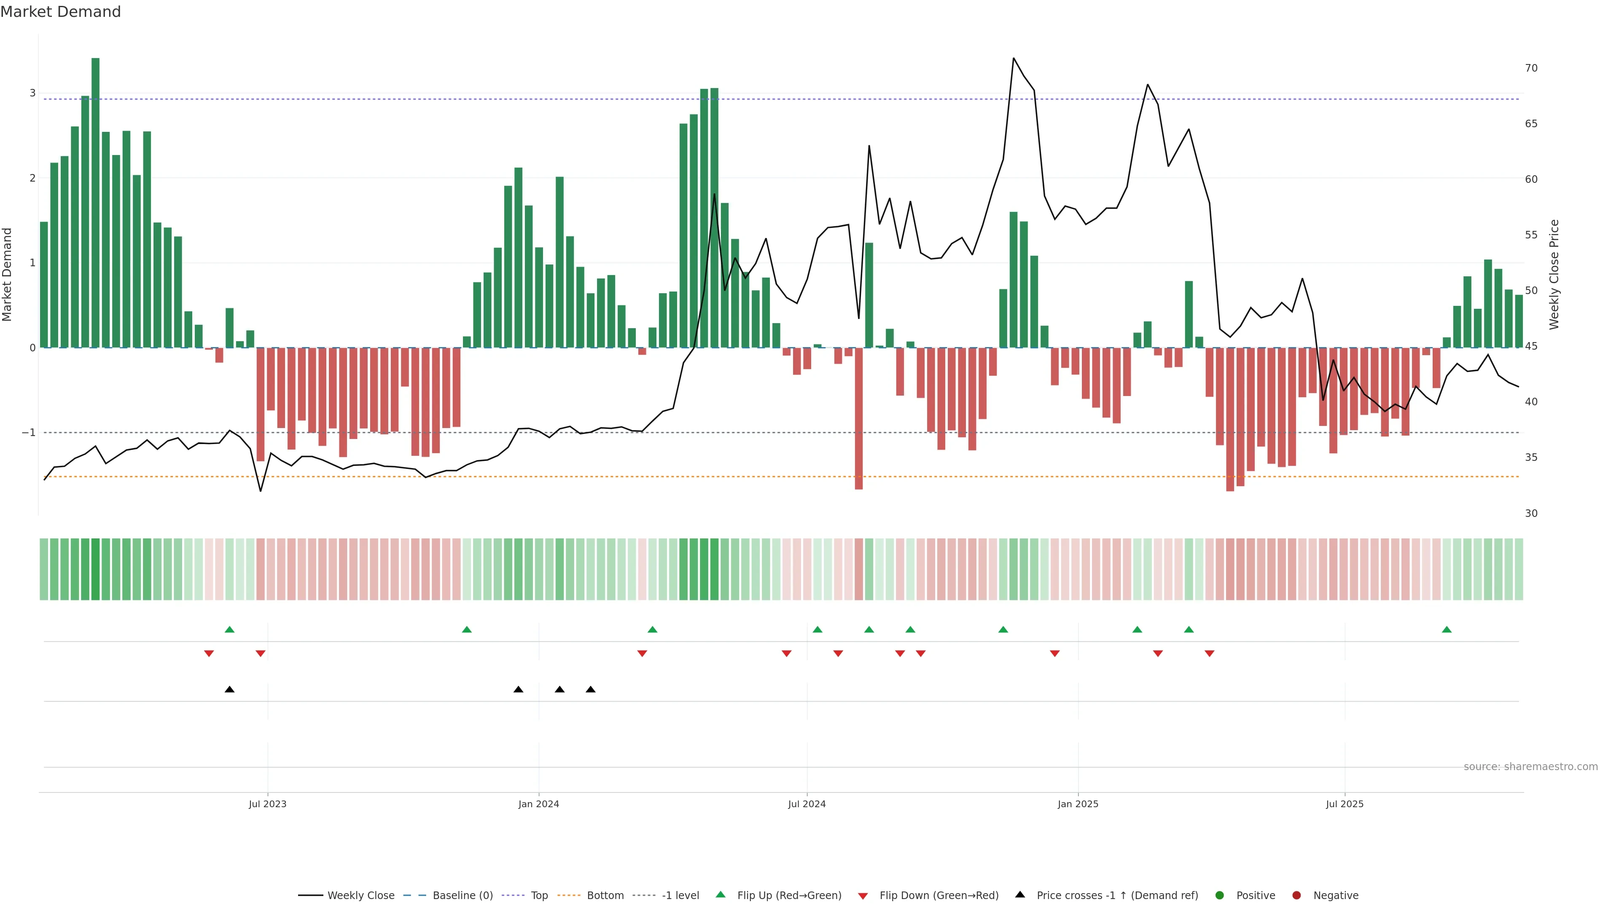The width and height of the screenshot is (1619, 910).
Task: Click the black Price crosses -1 legend triangle
Action: [1020, 895]
